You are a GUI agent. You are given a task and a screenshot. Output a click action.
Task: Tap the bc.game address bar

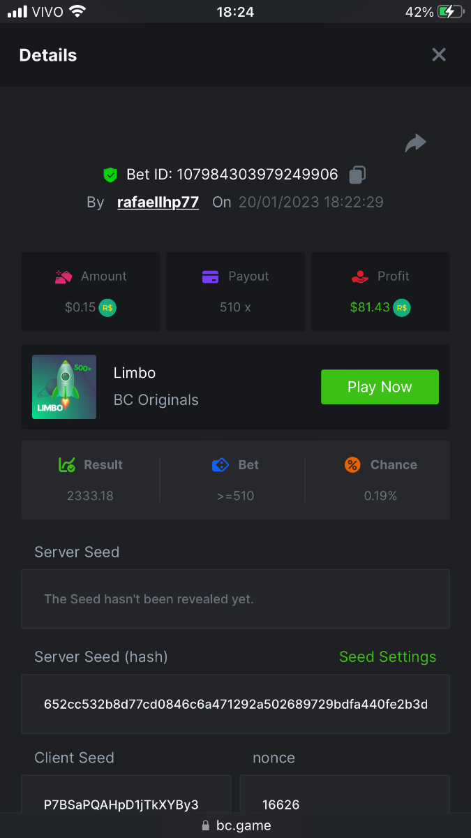236,825
